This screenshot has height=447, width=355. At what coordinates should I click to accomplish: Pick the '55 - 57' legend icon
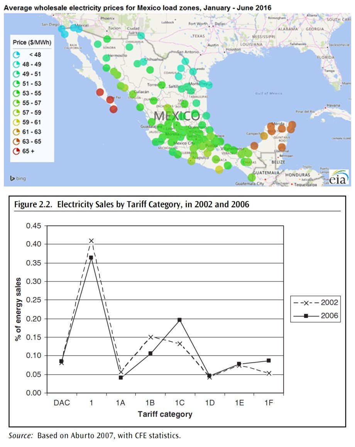16,103
